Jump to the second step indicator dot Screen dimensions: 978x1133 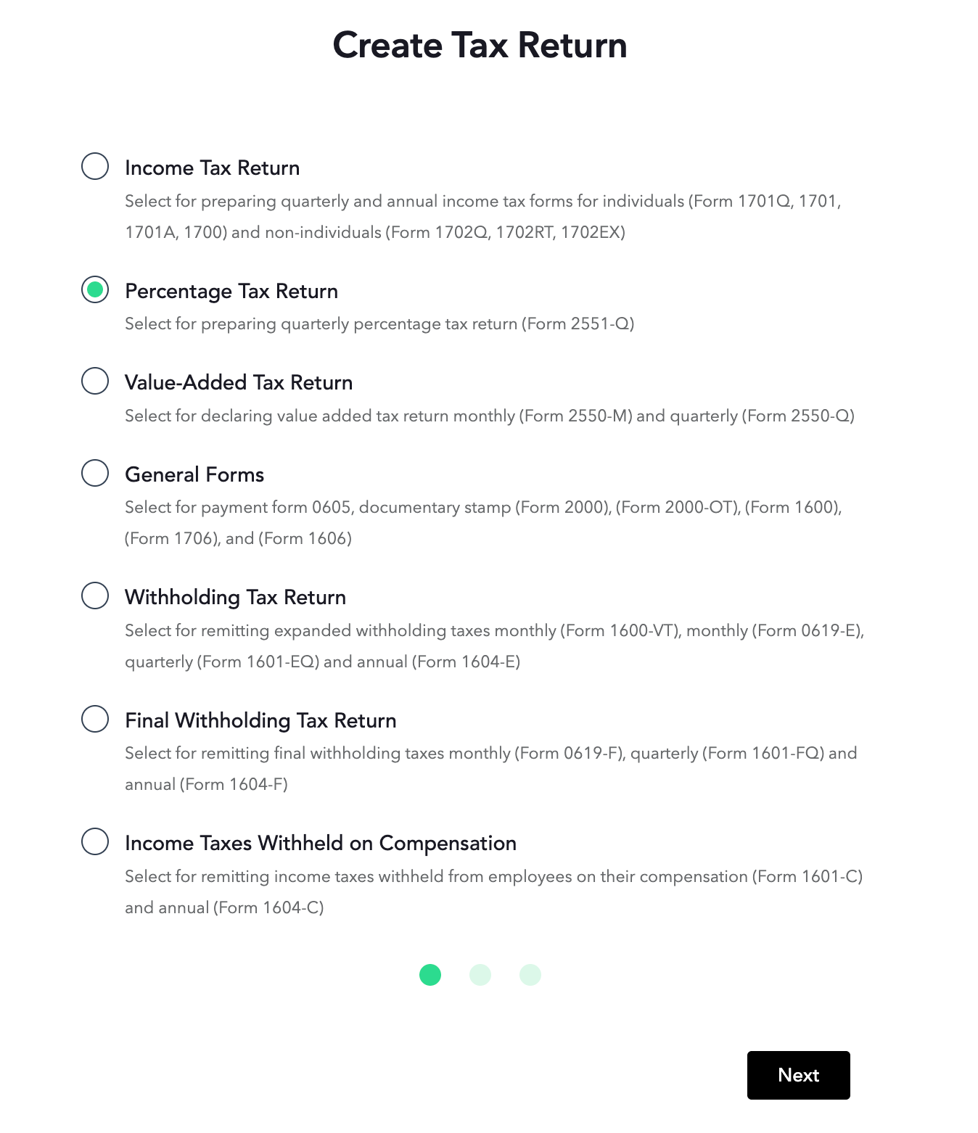480,975
